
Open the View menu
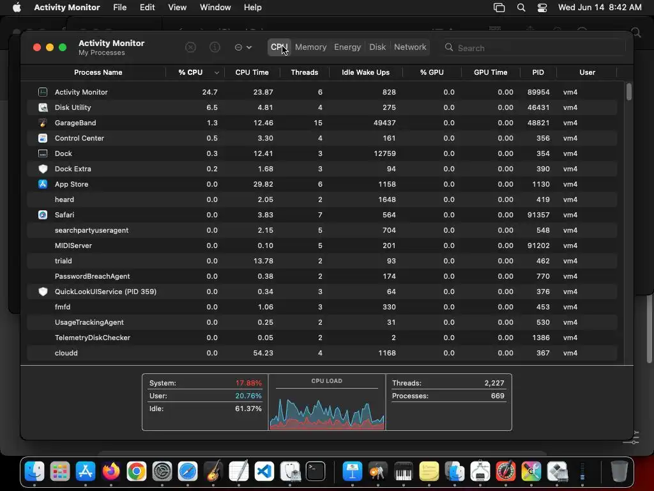click(x=178, y=8)
